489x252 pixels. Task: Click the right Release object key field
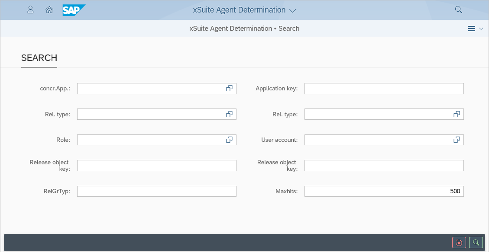pyautogui.click(x=384, y=166)
